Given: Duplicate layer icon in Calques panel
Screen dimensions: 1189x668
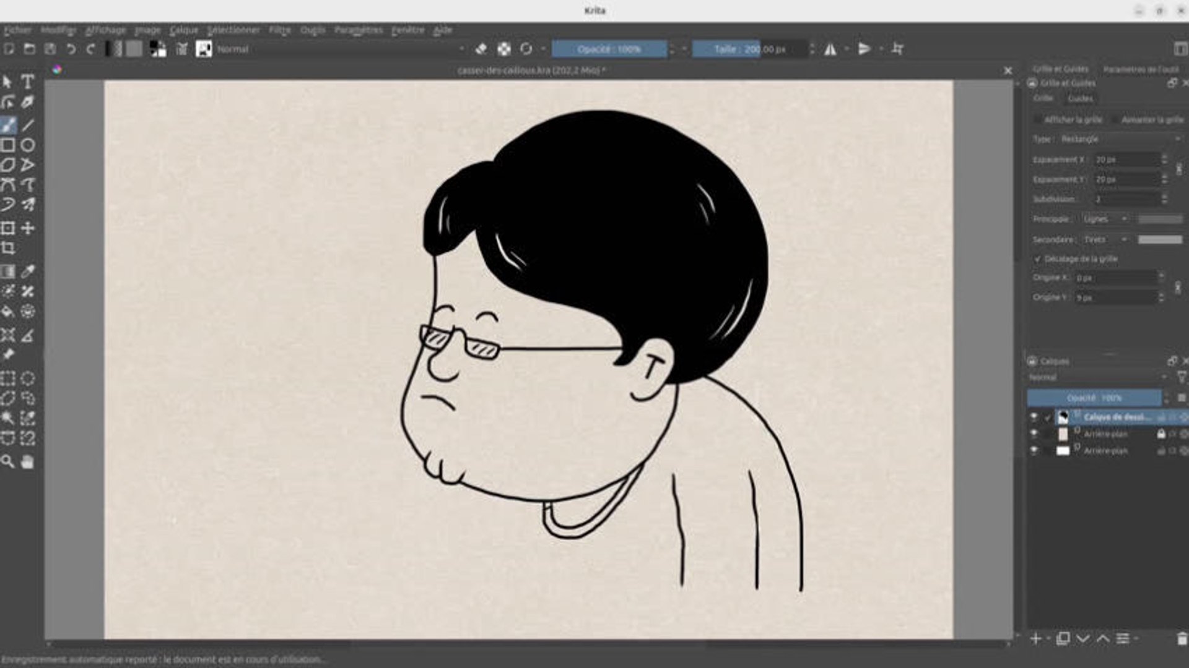Looking at the screenshot, I should [1063, 638].
